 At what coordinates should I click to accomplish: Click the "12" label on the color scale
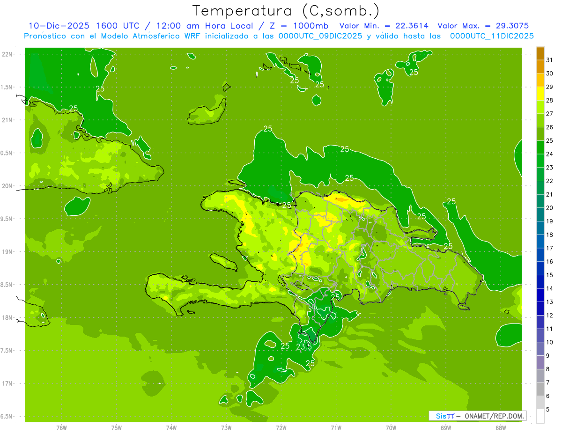click(x=550, y=316)
